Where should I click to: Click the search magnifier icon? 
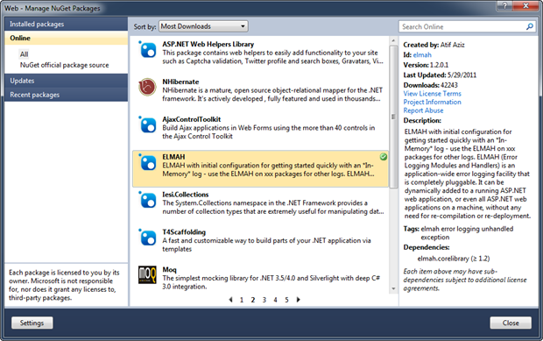point(530,26)
